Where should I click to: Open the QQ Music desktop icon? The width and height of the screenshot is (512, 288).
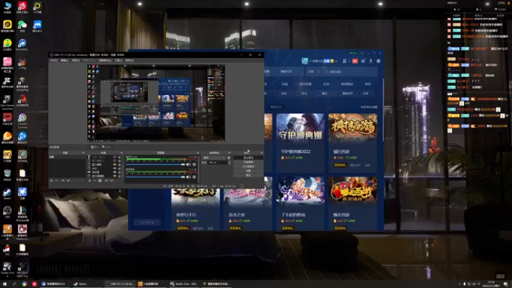(7, 44)
